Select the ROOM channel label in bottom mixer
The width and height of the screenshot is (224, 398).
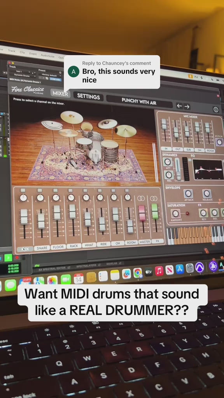coord(131,243)
